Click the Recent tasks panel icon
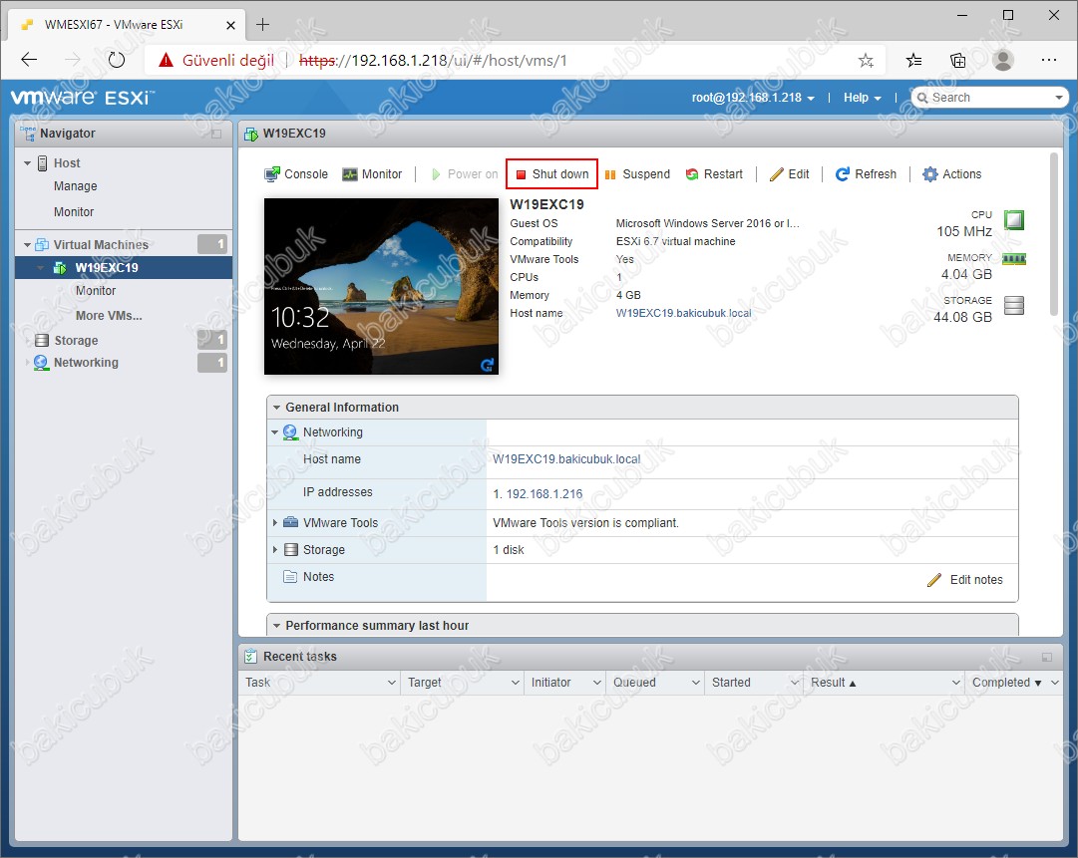 point(251,657)
